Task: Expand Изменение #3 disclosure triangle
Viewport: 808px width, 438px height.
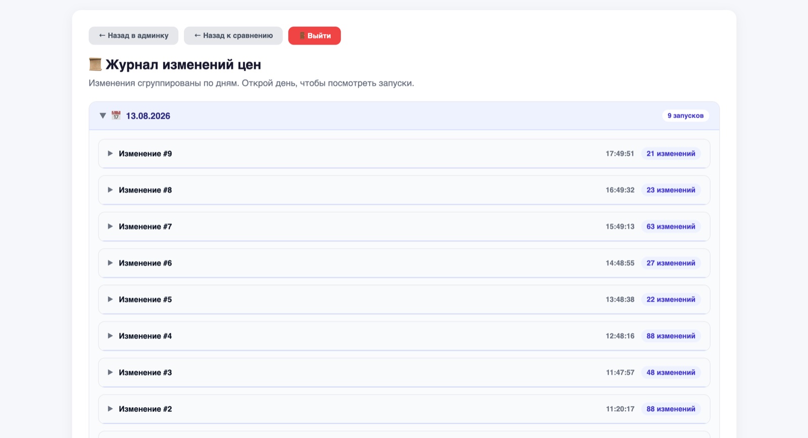Action: tap(110, 372)
